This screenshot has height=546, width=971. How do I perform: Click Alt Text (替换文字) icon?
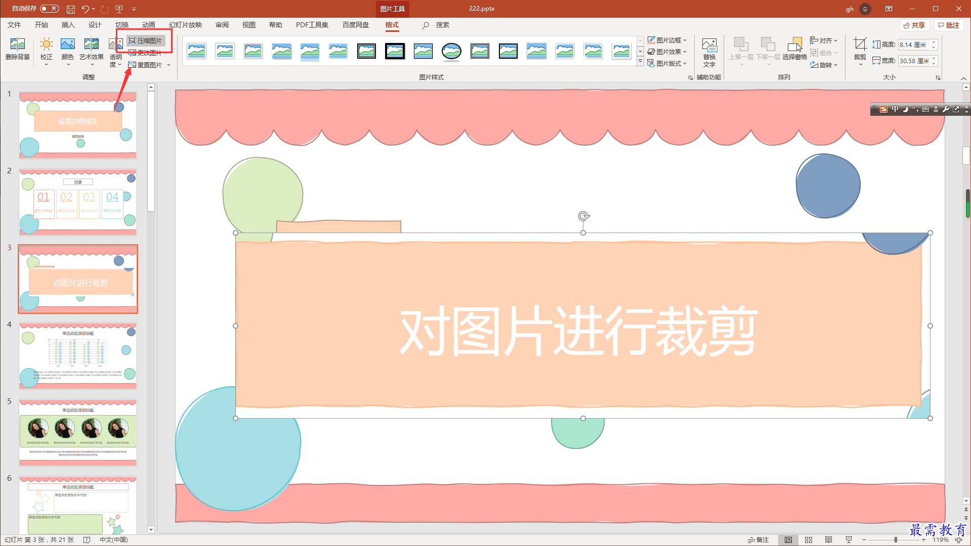click(709, 52)
